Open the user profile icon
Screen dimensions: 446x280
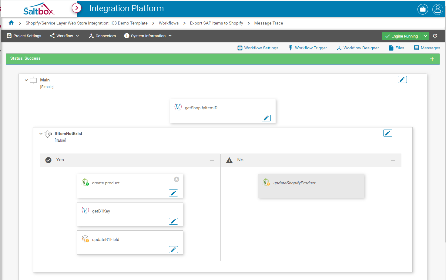(x=438, y=9)
